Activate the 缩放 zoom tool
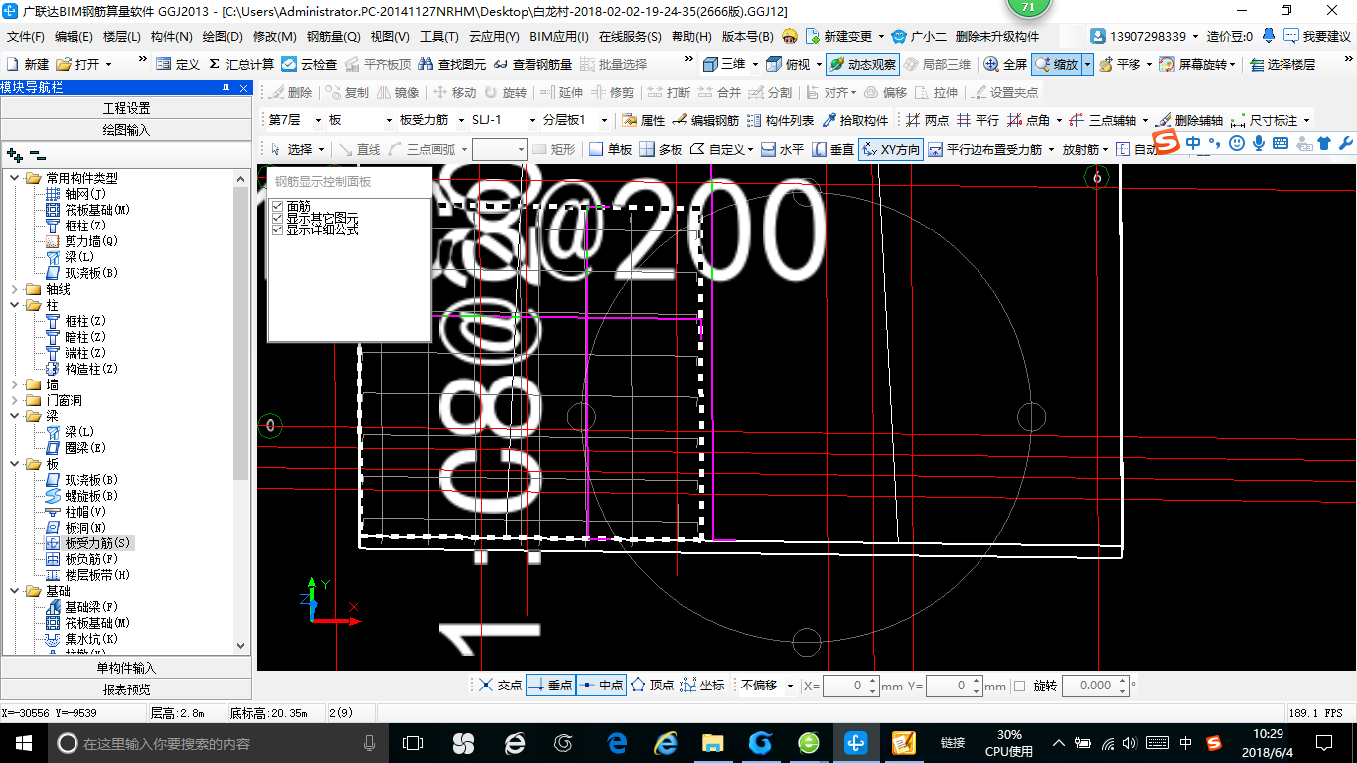 point(1057,64)
